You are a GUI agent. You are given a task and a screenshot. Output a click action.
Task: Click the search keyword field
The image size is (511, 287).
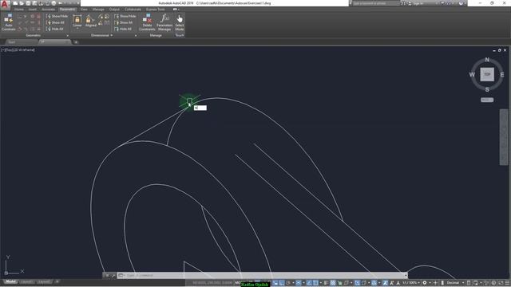point(376,3)
